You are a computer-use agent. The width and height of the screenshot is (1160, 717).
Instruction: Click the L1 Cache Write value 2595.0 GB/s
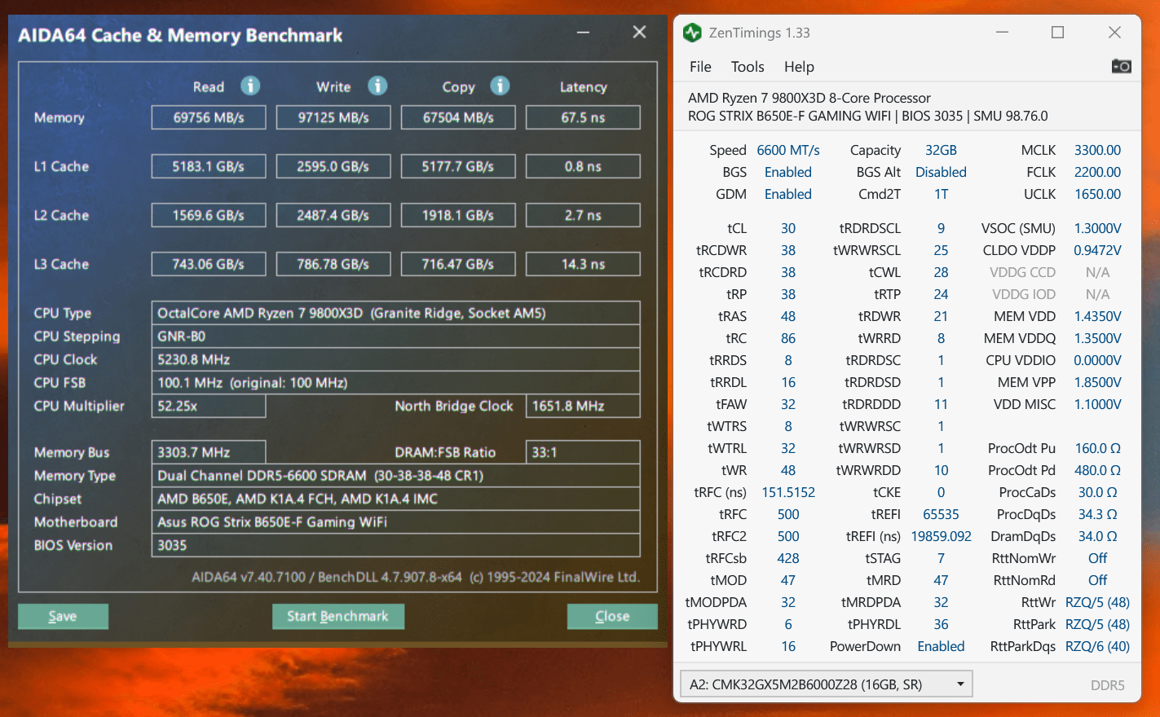333,166
